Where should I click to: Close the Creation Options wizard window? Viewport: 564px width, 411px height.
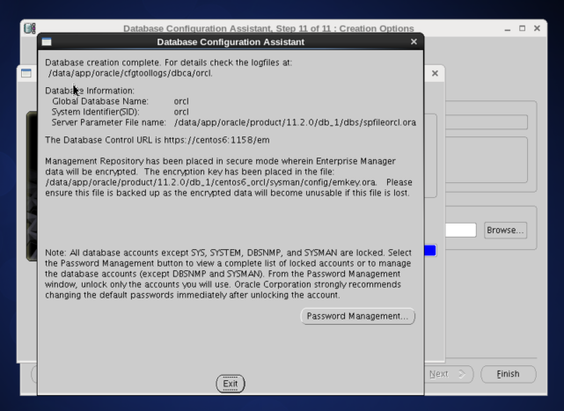[538, 29]
